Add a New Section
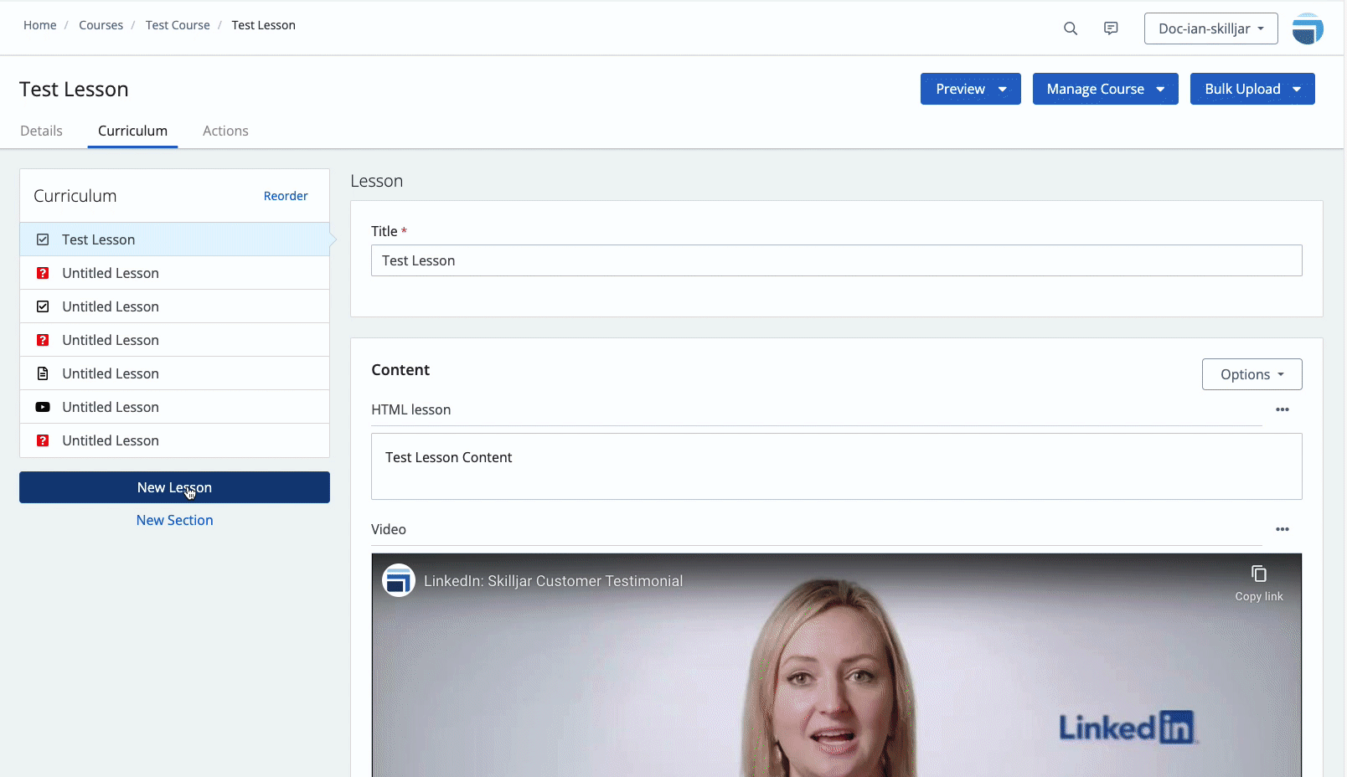This screenshot has height=777, width=1347. (174, 520)
